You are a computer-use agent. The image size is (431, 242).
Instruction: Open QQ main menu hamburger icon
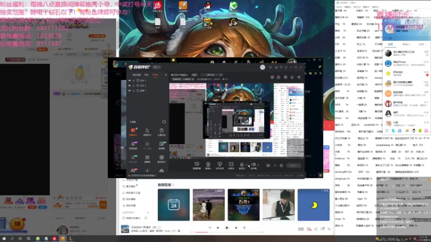[387, 131]
